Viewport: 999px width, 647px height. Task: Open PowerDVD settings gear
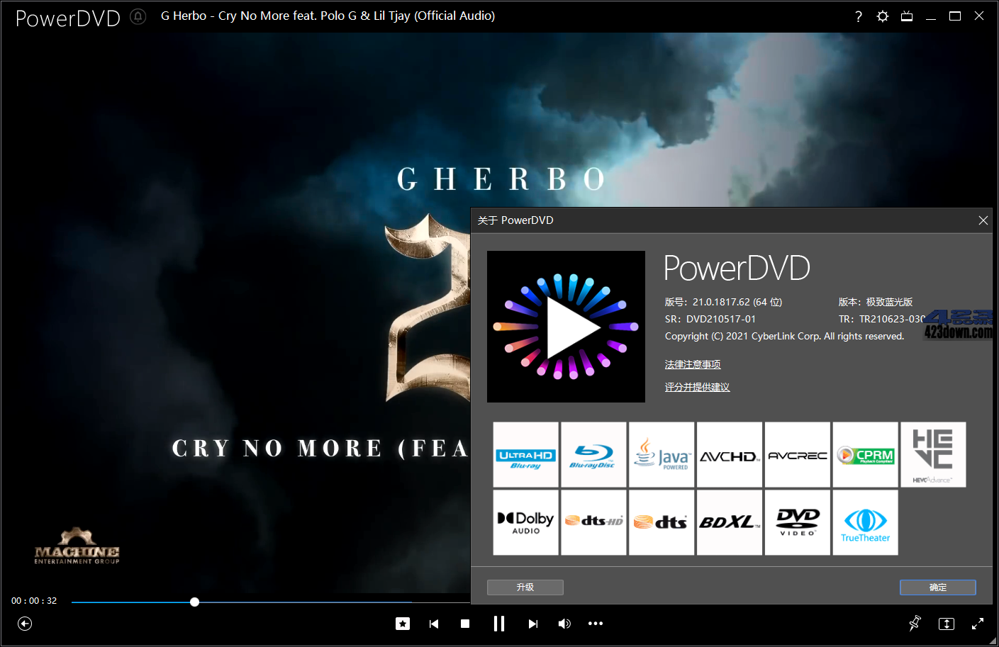pyautogui.click(x=883, y=16)
